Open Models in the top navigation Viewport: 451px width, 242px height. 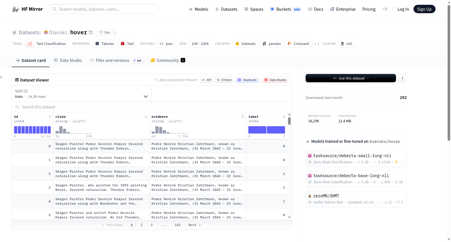click(x=198, y=9)
